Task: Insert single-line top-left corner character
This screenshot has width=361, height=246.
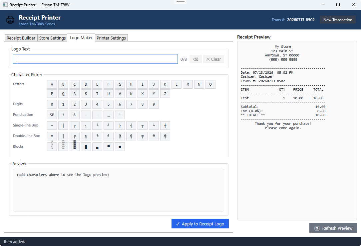Action: pos(74,125)
